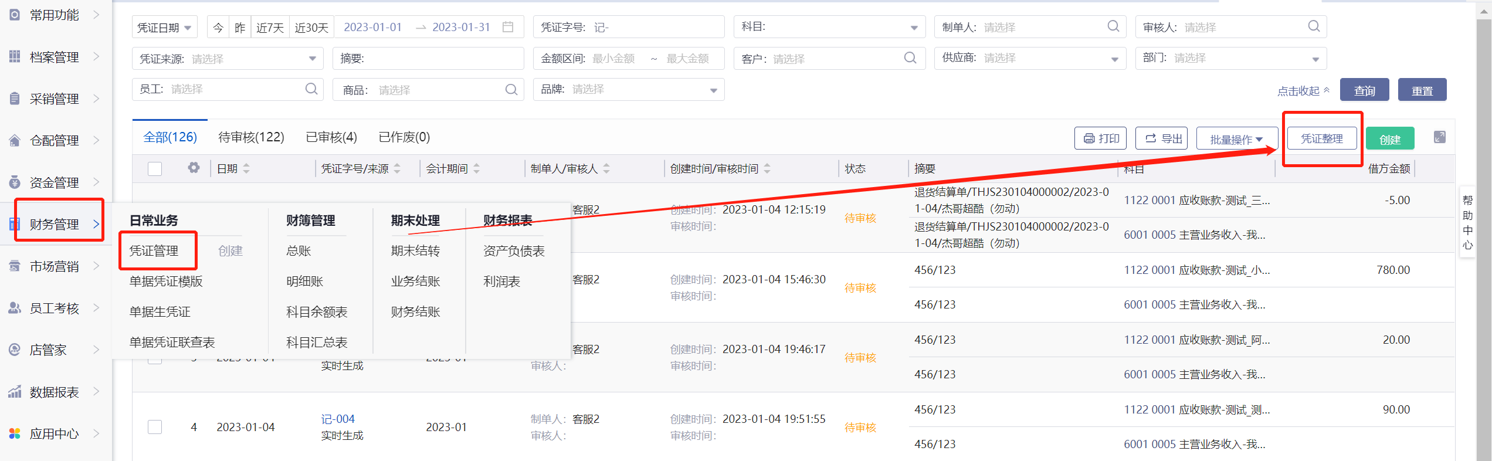Click the 数据报表 chart sidebar icon
This screenshot has width=1492, height=461.
point(15,392)
